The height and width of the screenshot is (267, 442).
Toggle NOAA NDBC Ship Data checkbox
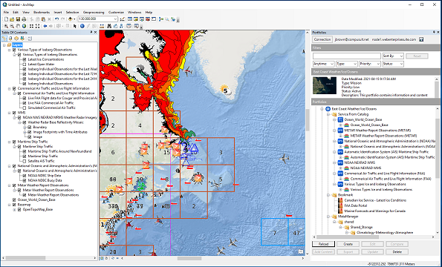25,176
